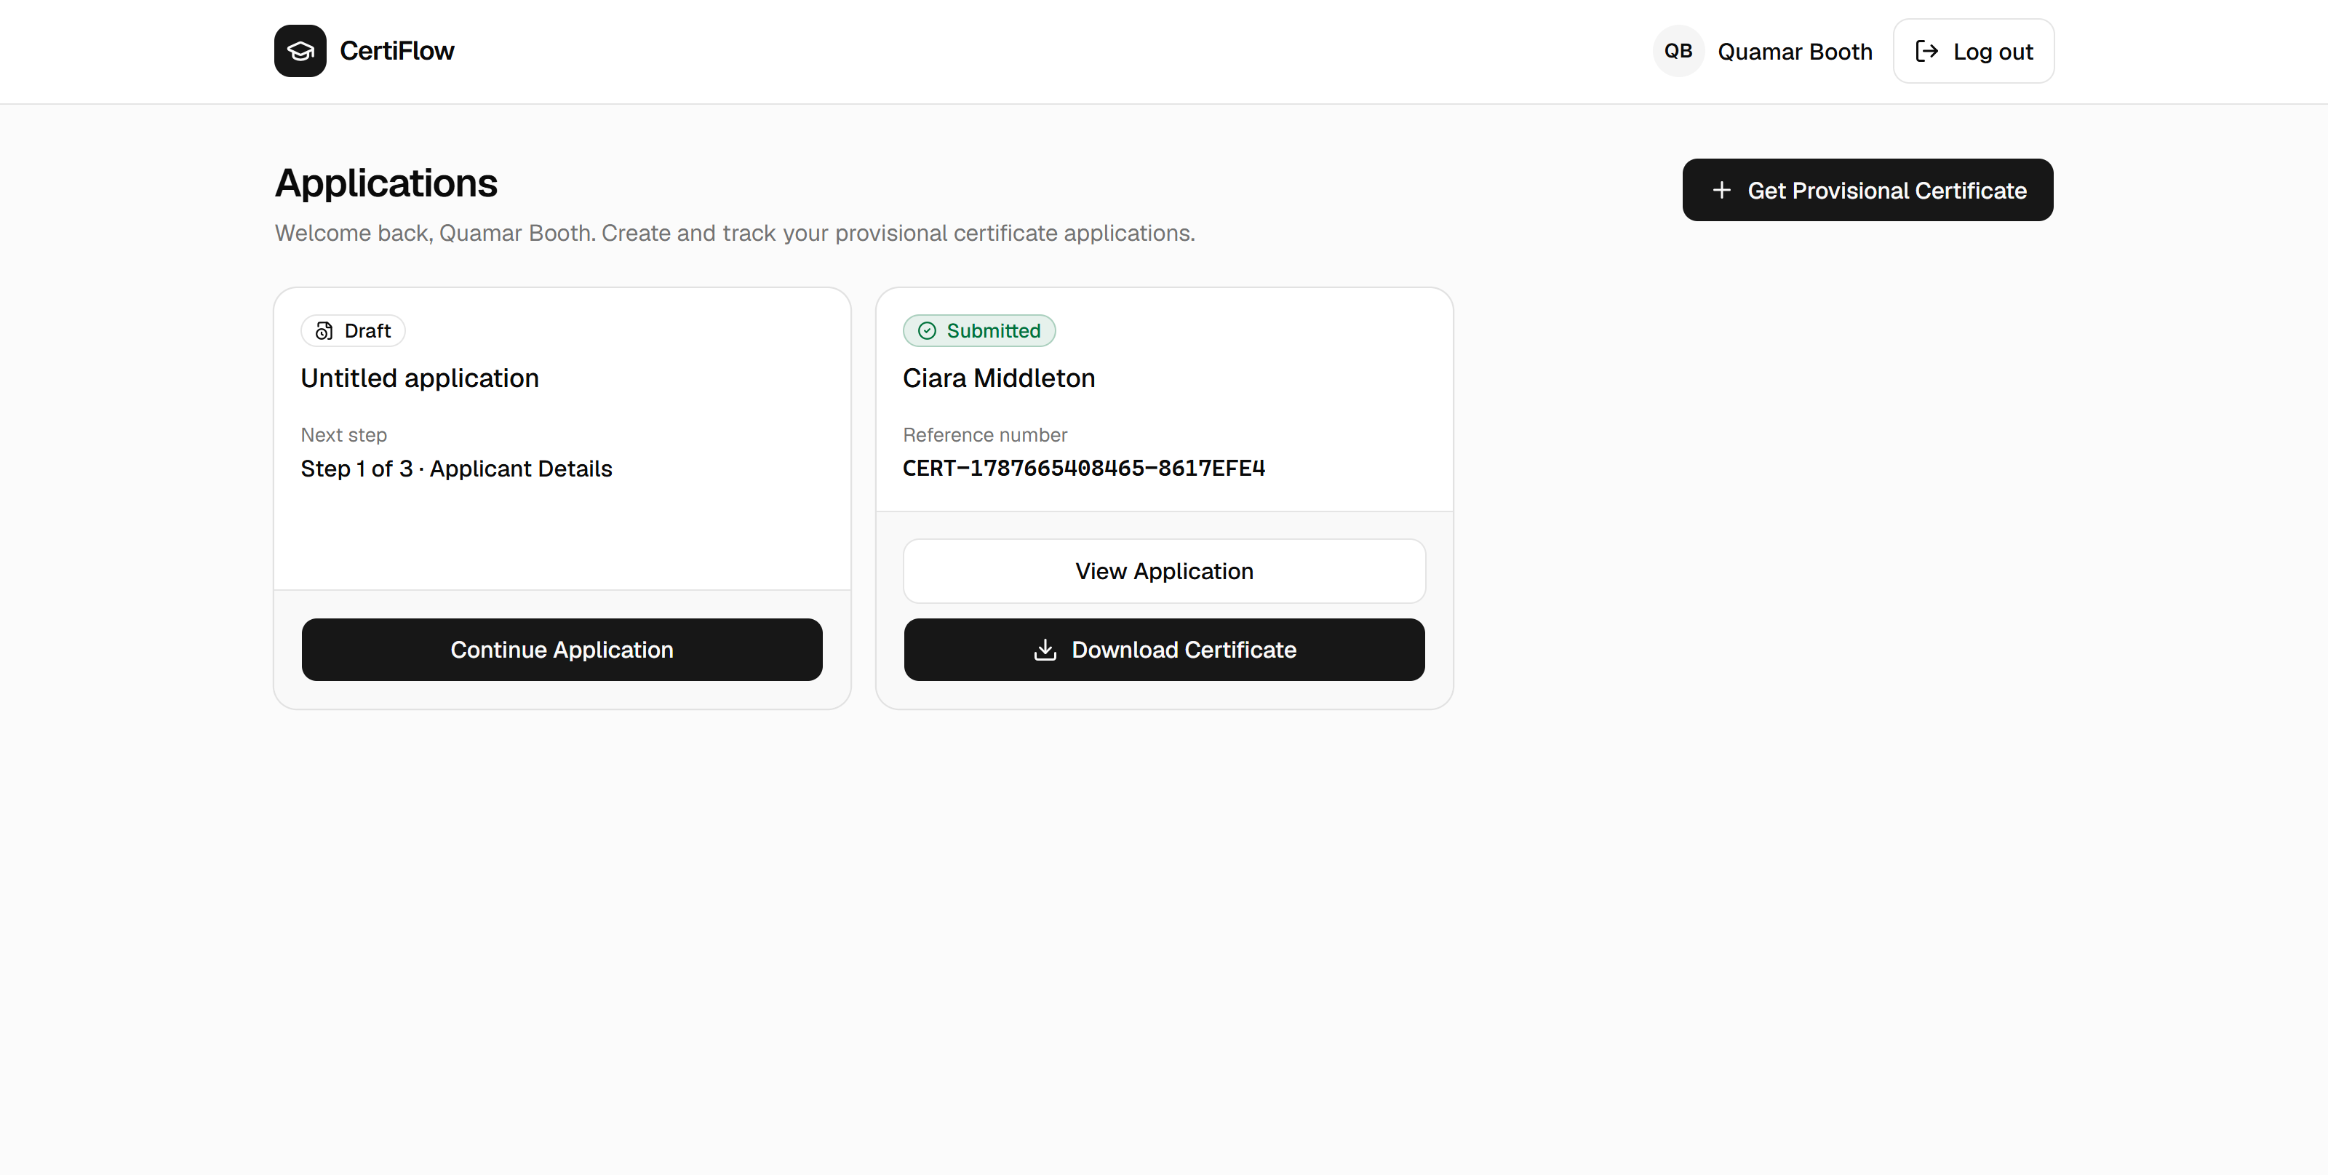Click the Get Provisional Certificate button label
Viewport: 2328px width, 1175px height.
click(1887, 191)
